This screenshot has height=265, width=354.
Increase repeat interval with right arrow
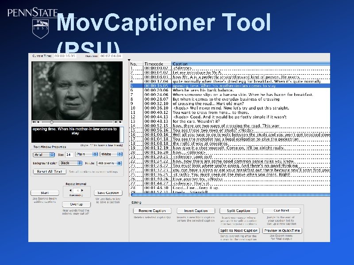pos(82,190)
